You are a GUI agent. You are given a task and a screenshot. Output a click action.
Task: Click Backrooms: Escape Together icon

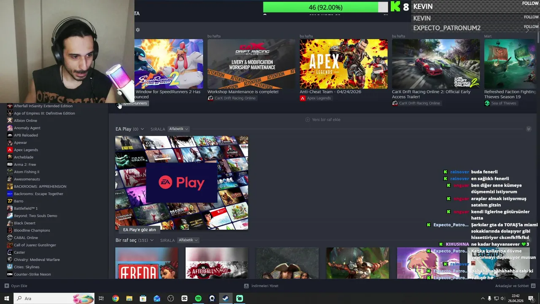[x=10, y=194]
